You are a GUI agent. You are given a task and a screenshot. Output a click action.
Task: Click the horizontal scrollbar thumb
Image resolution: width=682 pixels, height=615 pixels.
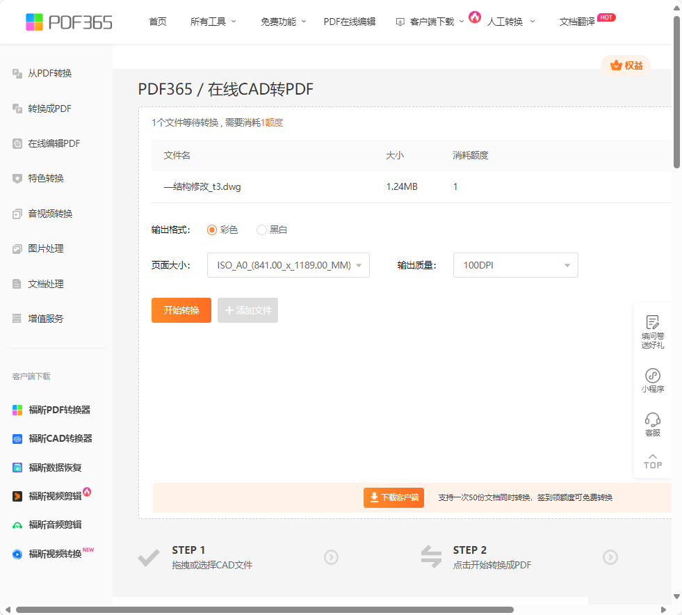(x=264, y=609)
